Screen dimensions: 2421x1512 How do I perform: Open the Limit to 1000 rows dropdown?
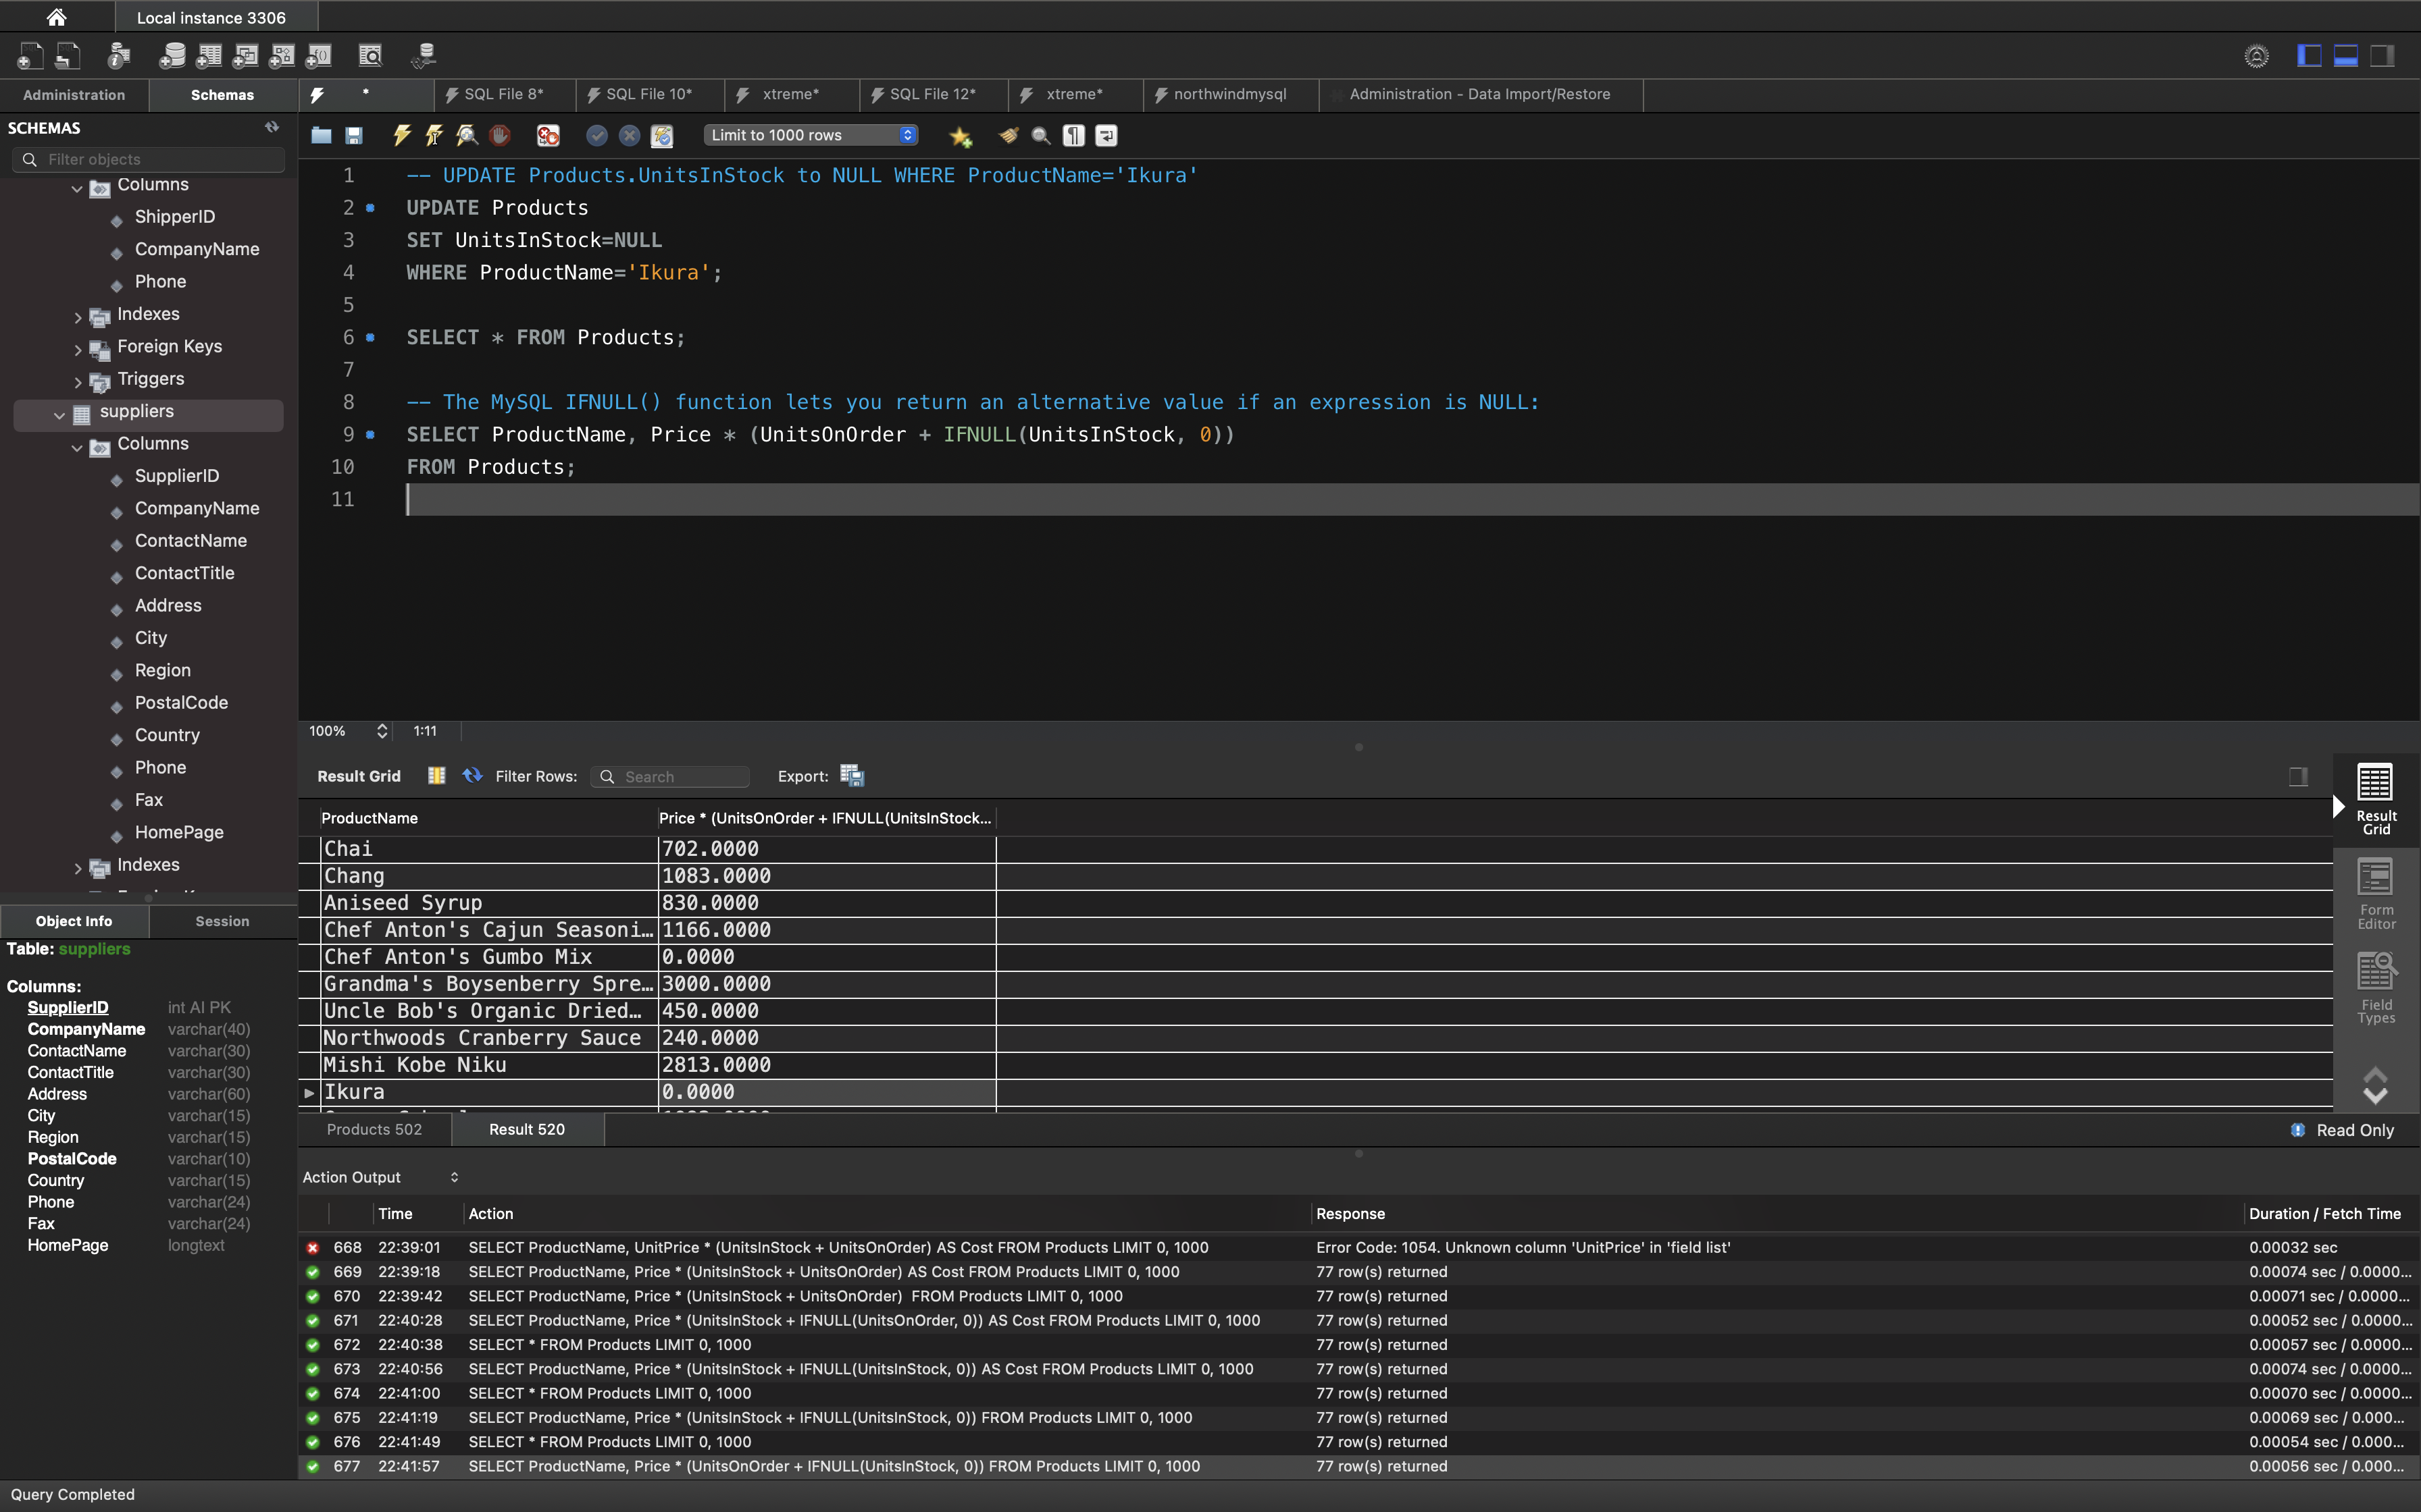[811, 135]
